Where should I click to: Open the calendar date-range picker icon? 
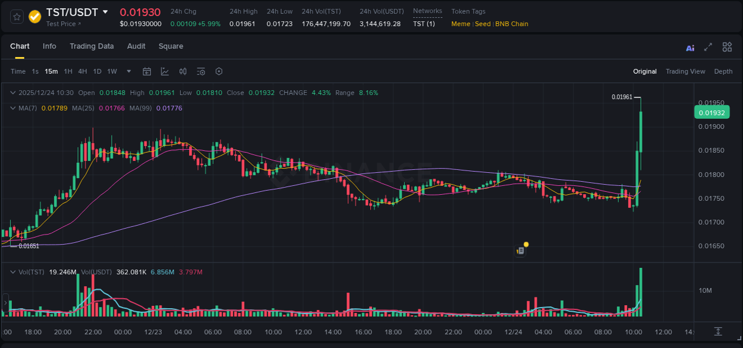tap(147, 71)
